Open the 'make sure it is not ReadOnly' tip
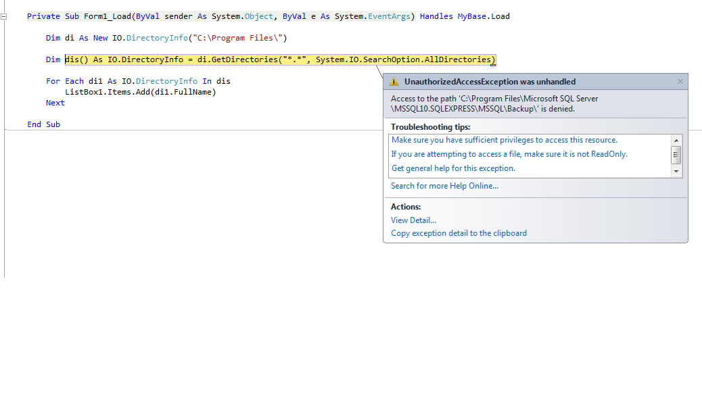The height and width of the screenshot is (415, 702). [509, 154]
